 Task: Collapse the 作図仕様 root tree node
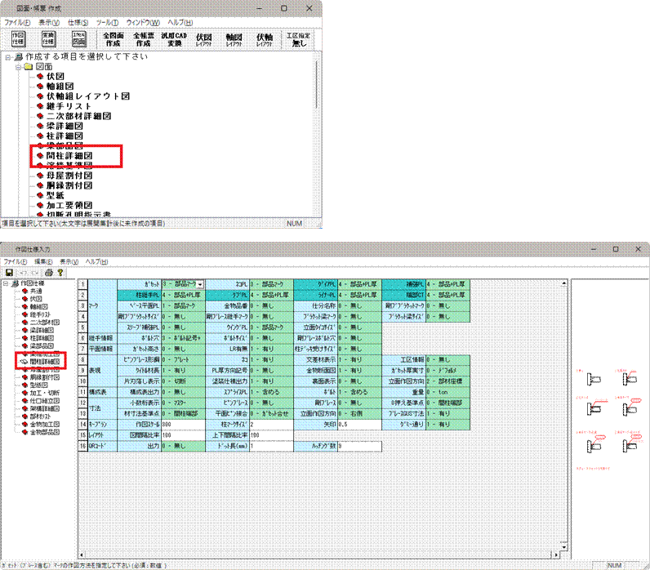coord(7,283)
